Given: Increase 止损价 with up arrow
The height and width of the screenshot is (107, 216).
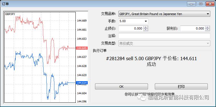Looking at the screenshot, I should click(x=146, y=27).
